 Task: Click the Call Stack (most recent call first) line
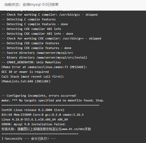pyautogui.click(x=33, y=77)
